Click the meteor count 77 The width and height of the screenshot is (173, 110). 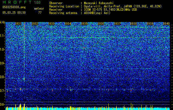point(40,13)
